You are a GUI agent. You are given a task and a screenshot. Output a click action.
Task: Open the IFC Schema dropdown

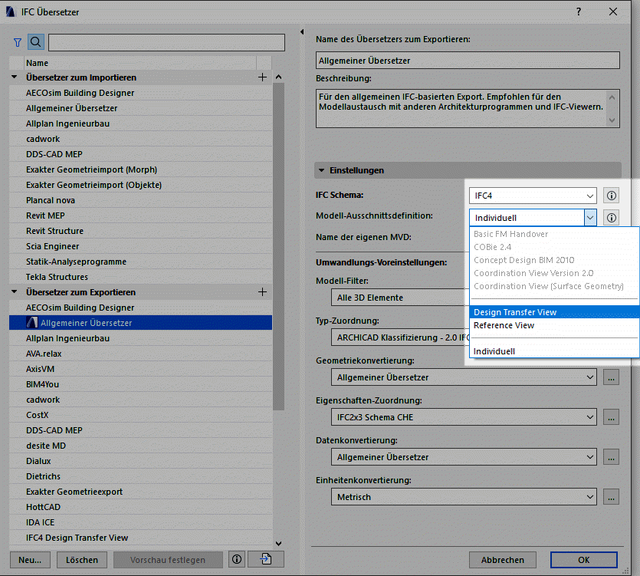pos(533,196)
